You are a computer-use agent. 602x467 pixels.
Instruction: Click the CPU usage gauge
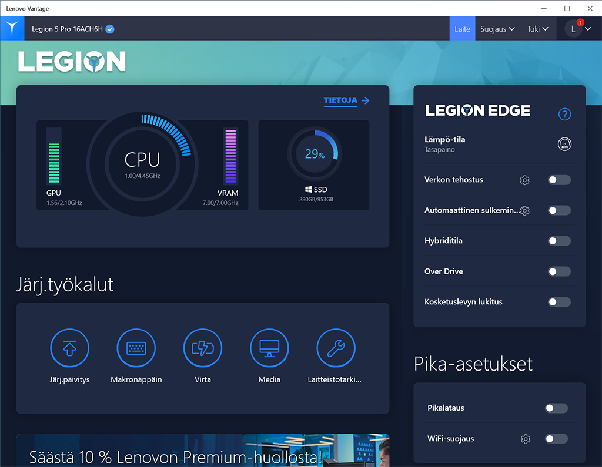[x=142, y=164]
